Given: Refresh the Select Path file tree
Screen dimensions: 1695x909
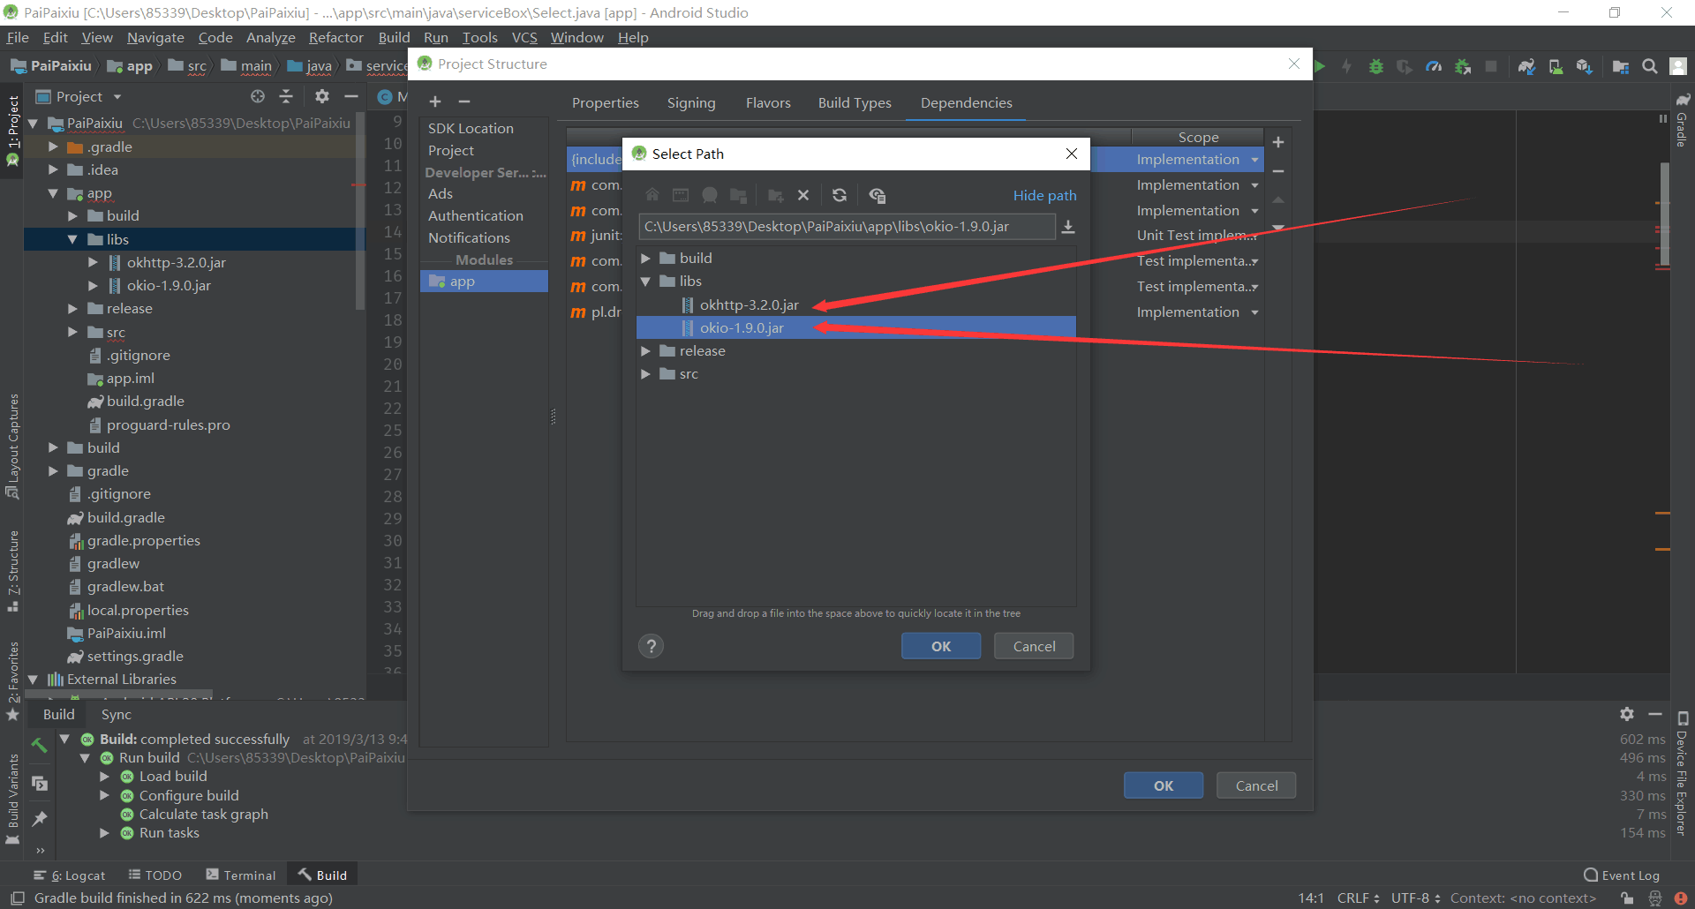Looking at the screenshot, I should coord(840,195).
